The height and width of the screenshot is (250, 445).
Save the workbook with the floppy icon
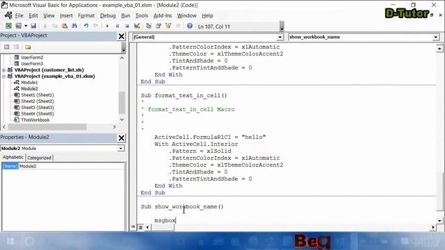click(33, 26)
